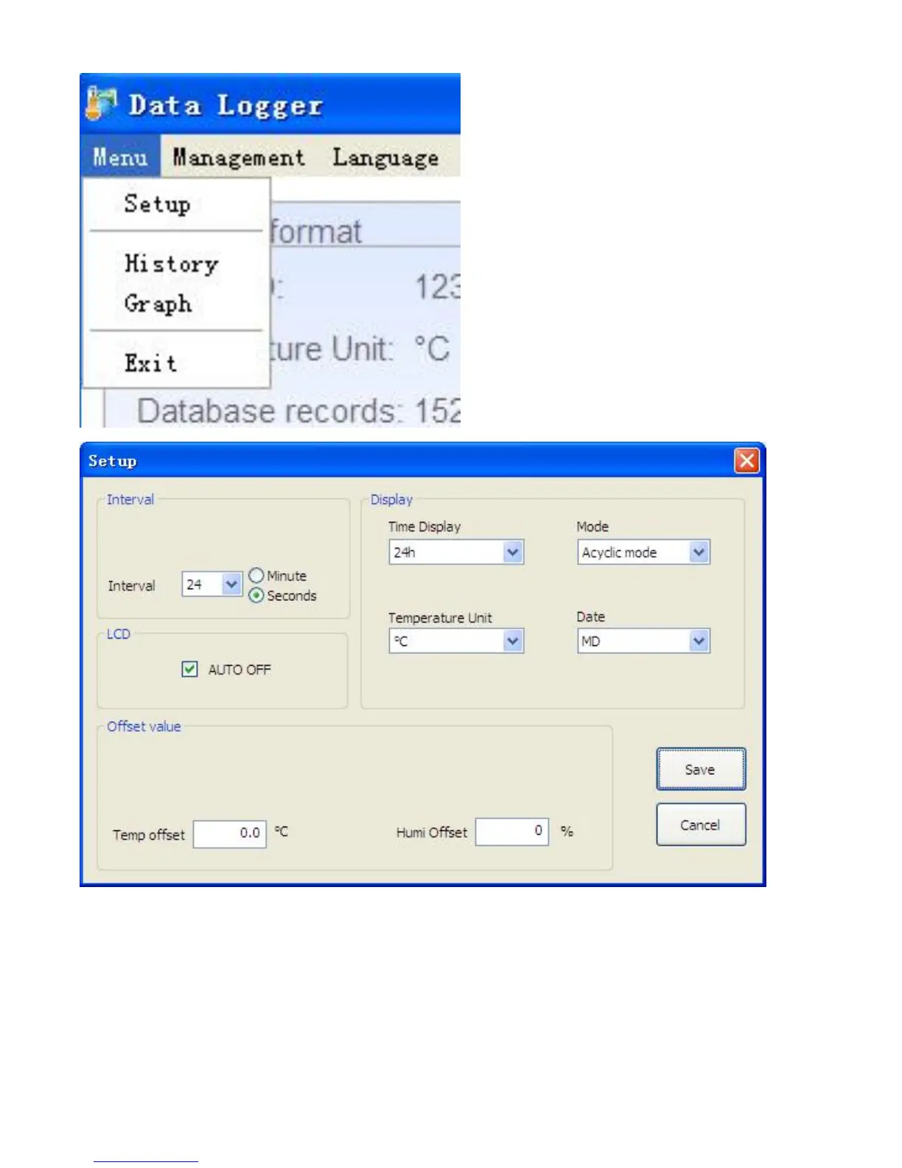Click the Humi Offset input field
Image resolution: width=902 pixels, height=1168 pixels.
[512, 832]
